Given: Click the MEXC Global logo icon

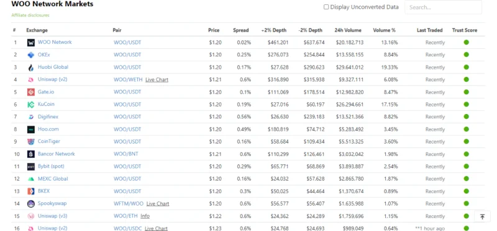Looking at the screenshot, I should pos(30,179).
